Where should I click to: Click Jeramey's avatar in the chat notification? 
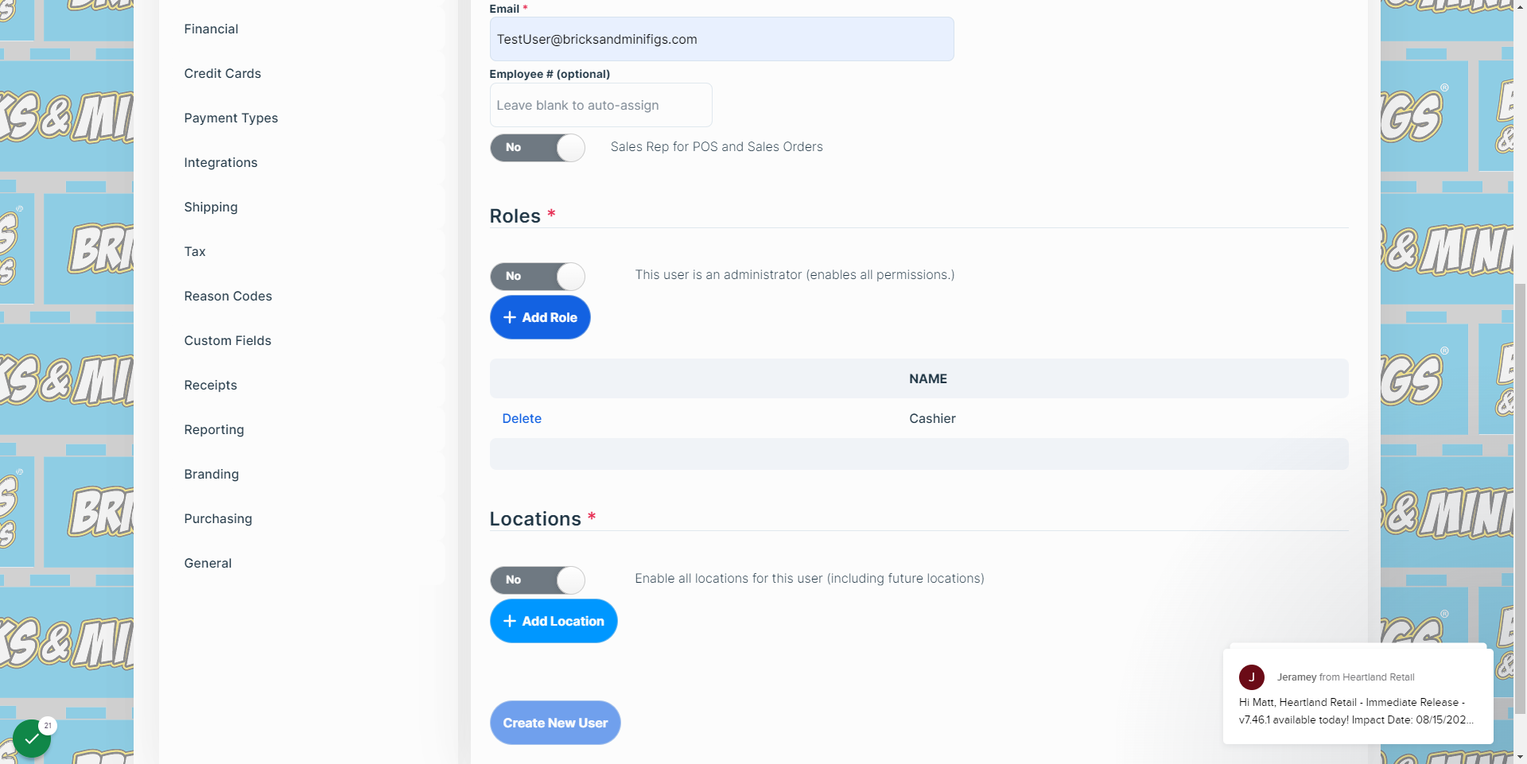[1251, 677]
